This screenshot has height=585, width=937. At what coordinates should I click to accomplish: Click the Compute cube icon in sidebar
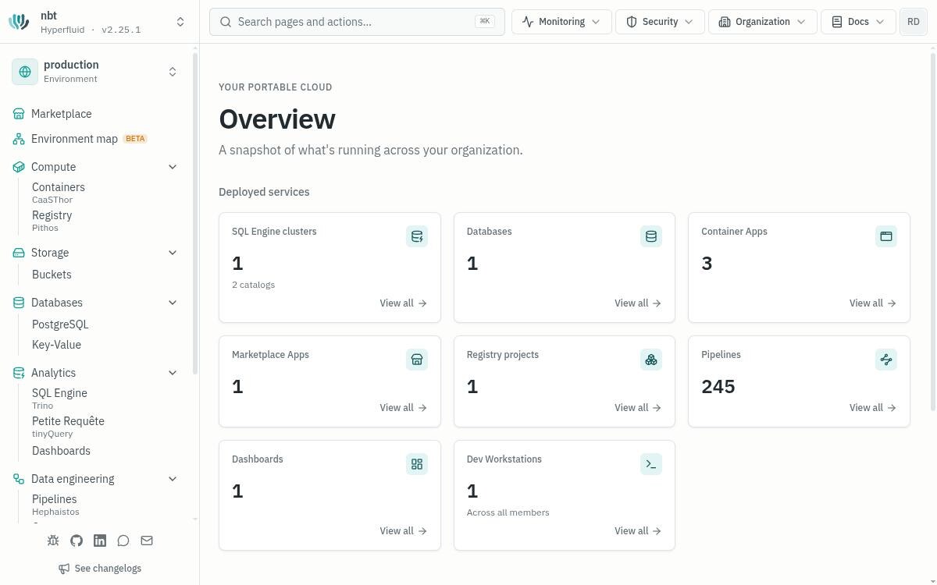coord(19,167)
